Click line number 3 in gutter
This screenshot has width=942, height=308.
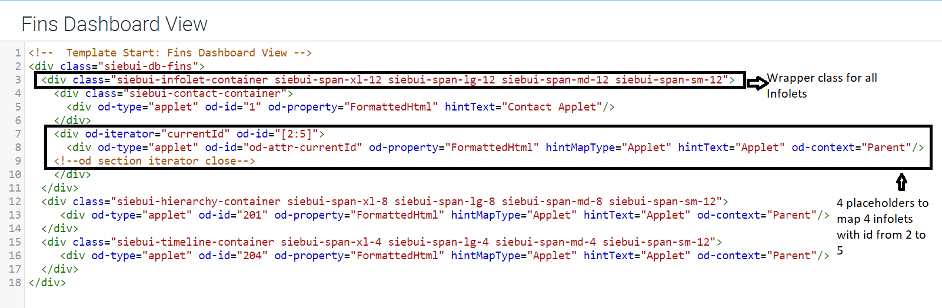[18, 80]
